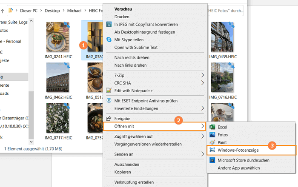Click the up-arrow navigation icon
This screenshot has width=298, height=187.
pos(3,11)
